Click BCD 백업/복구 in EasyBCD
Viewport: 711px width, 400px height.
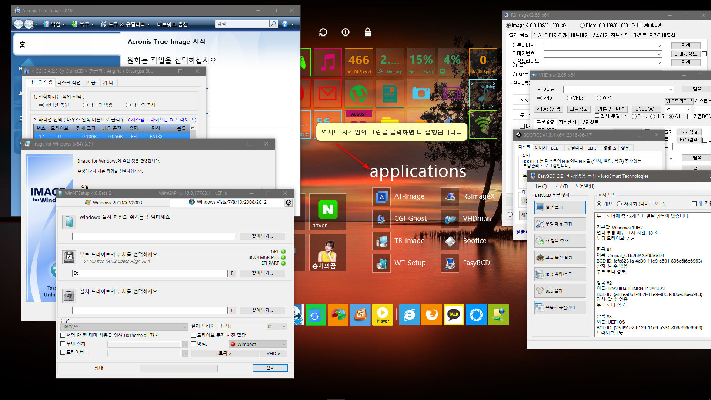tap(560, 274)
